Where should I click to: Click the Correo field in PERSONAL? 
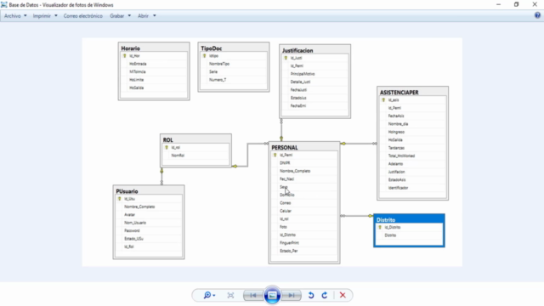point(286,203)
